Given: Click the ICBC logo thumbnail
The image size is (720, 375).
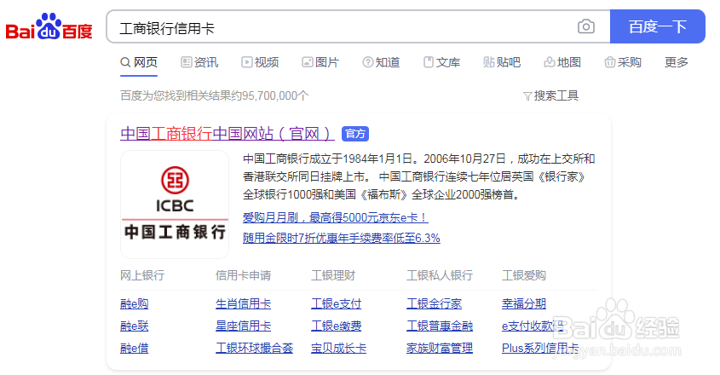Looking at the screenshot, I should (175, 205).
